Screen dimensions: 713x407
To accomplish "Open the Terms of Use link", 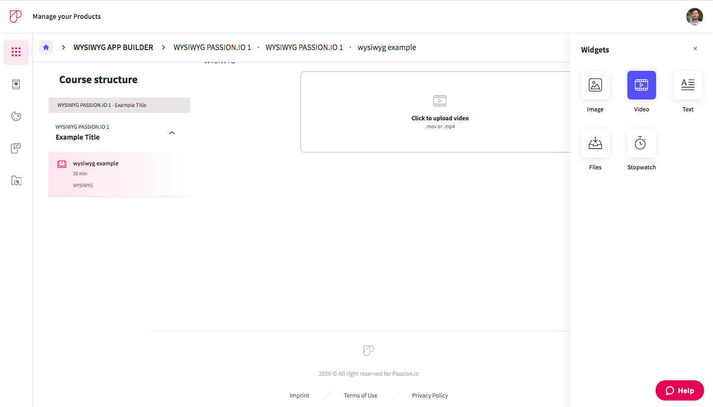I will pyautogui.click(x=360, y=396).
